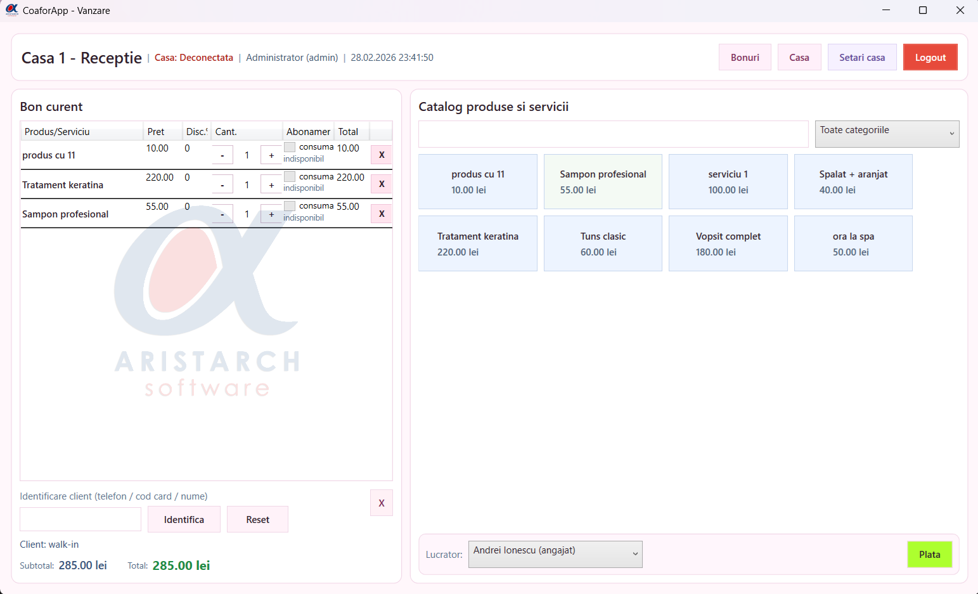The width and height of the screenshot is (978, 594).
Task: Add serviciu 1 from catalog
Action: (x=728, y=181)
